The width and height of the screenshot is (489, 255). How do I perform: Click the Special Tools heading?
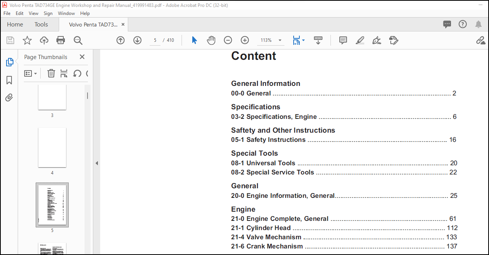pyautogui.click(x=254, y=153)
